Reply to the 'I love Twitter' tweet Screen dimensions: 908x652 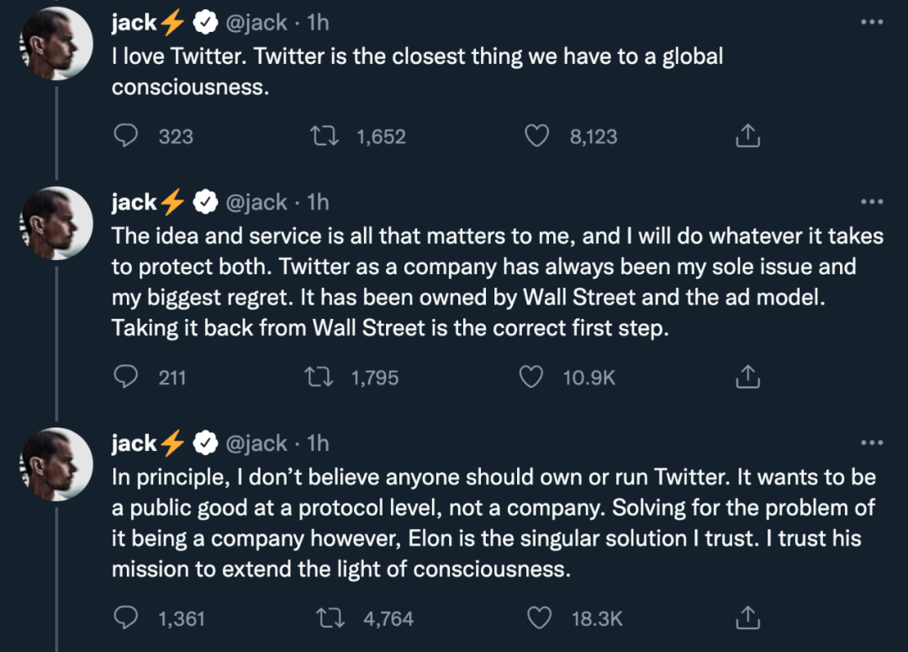[x=126, y=136]
